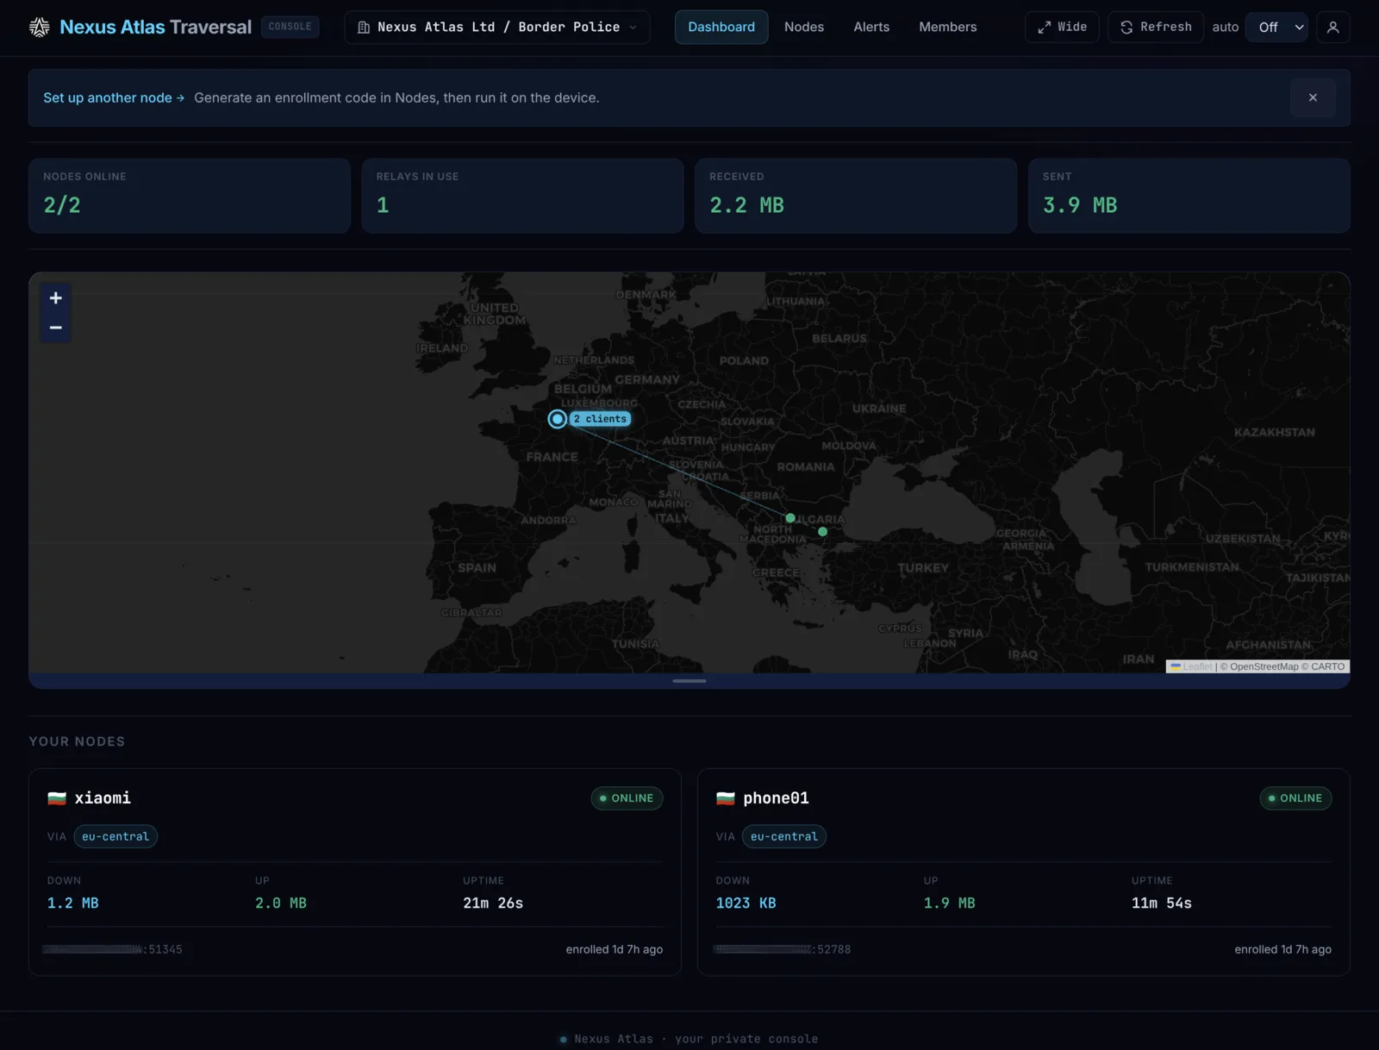Click xiaomi down value 1.2 MB

pyautogui.click(x=73, y=903)
